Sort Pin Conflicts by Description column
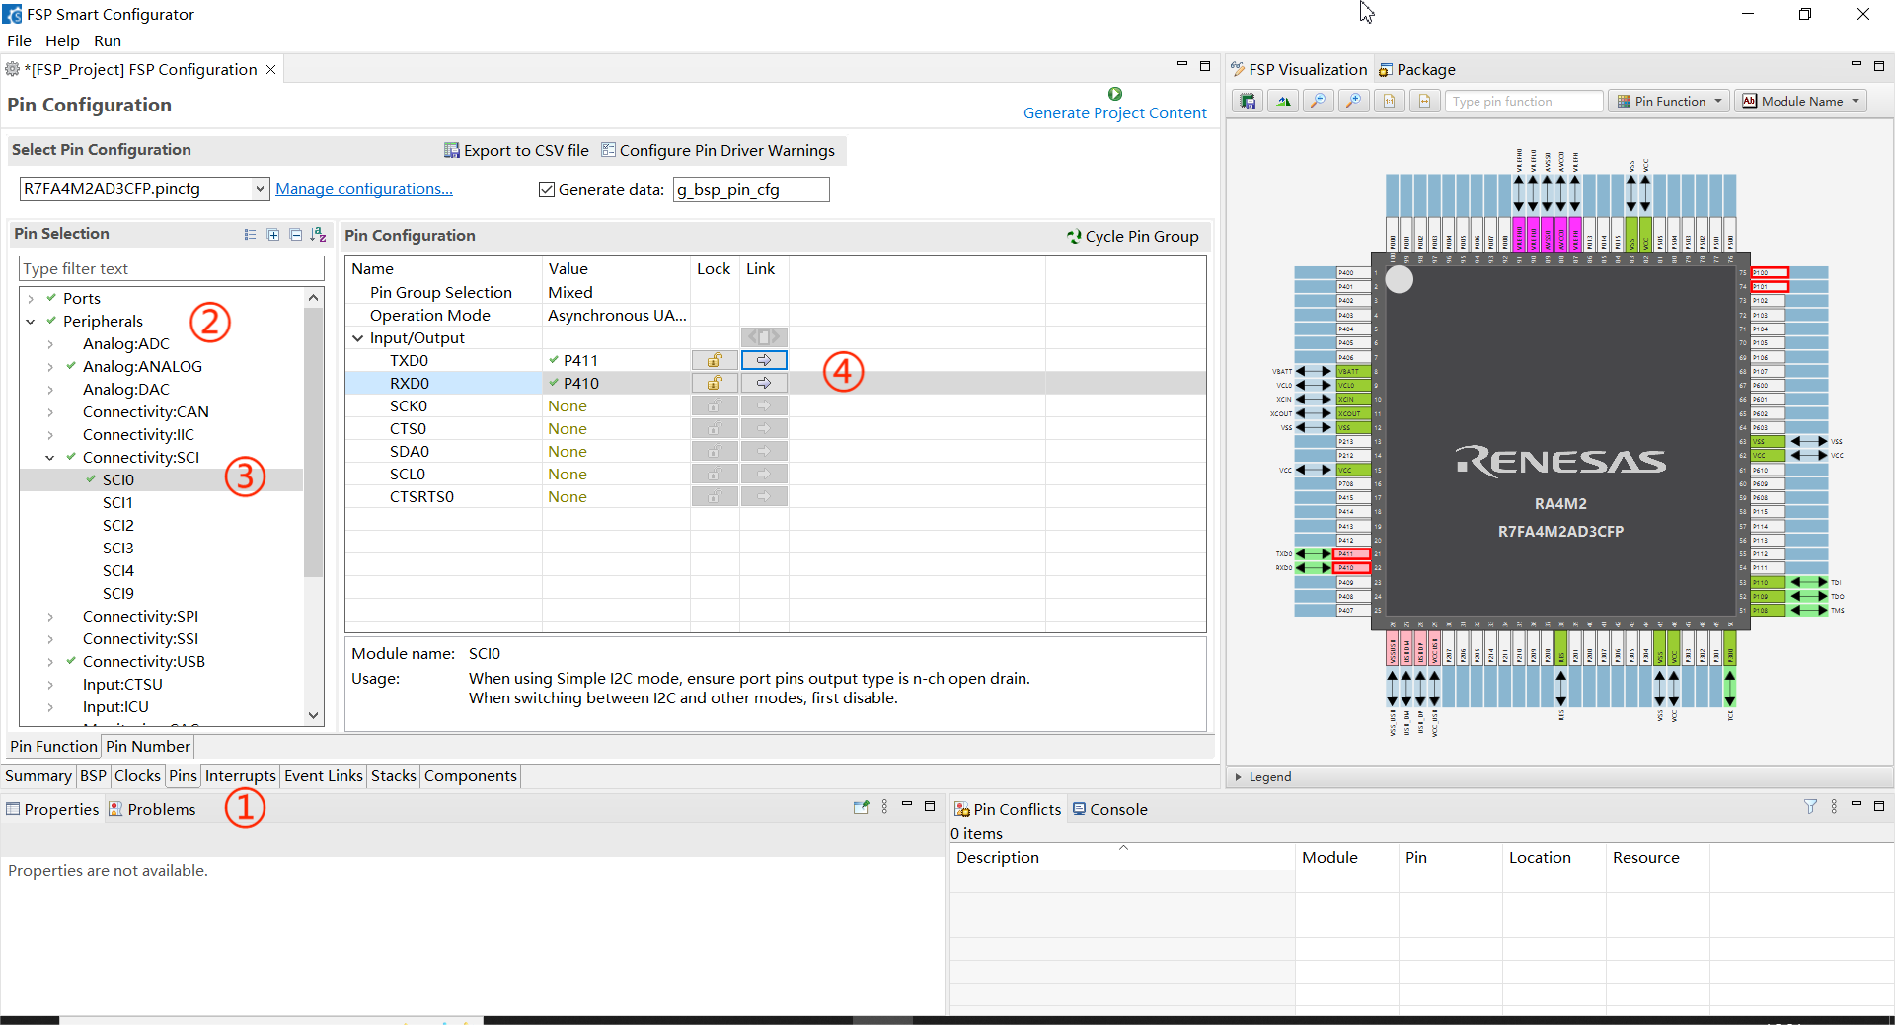The height and width of the screenshot is (1025, 1895). pos(1122,858)
